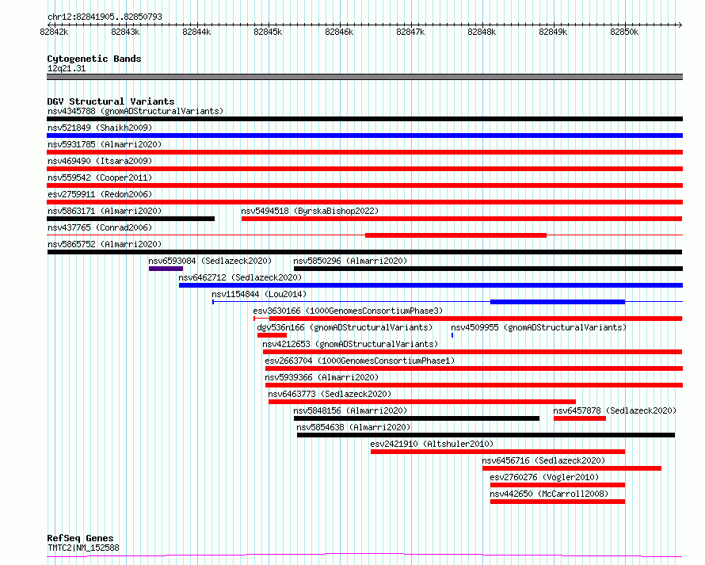Screen dimensions: 705x565
Task: Open esv2760276 (Vogler2010) label
Action: (x=544, y=477)
